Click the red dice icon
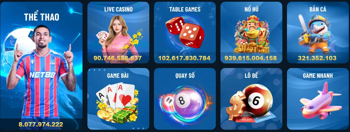This screenshot has height=132, width=350. coord(185,32)
